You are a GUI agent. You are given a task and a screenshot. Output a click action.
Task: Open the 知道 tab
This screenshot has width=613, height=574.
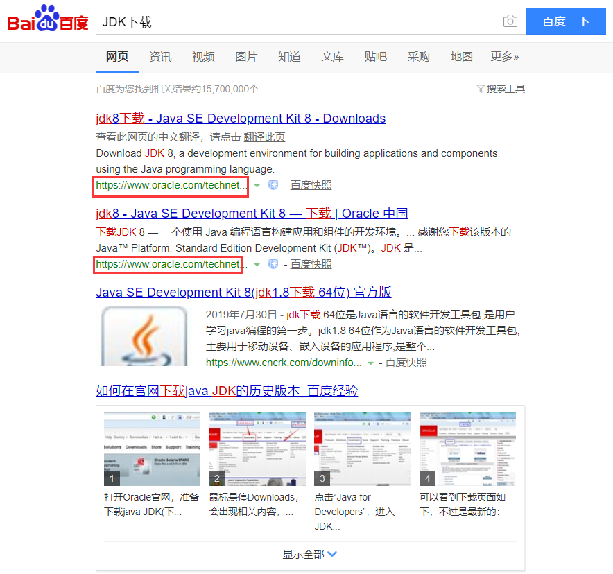[289, 57]
